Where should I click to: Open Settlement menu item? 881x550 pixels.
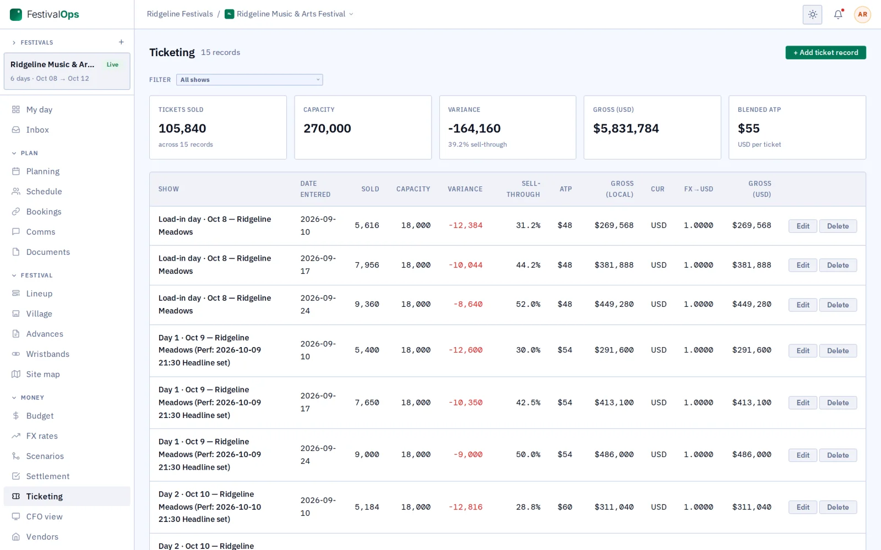click(x=67, y=476)
